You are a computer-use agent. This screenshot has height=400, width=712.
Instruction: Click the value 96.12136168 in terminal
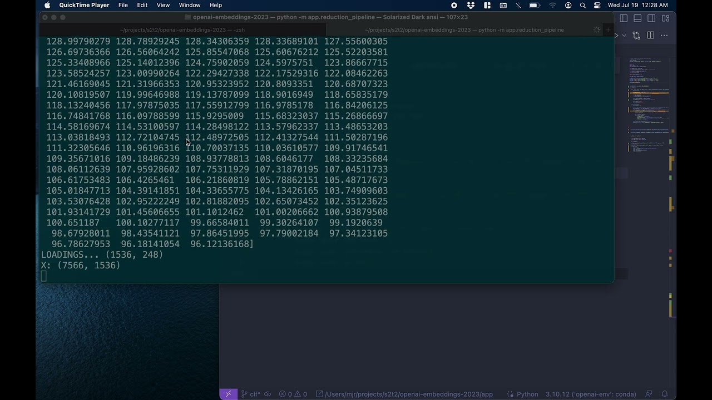[x=220, y=244]
